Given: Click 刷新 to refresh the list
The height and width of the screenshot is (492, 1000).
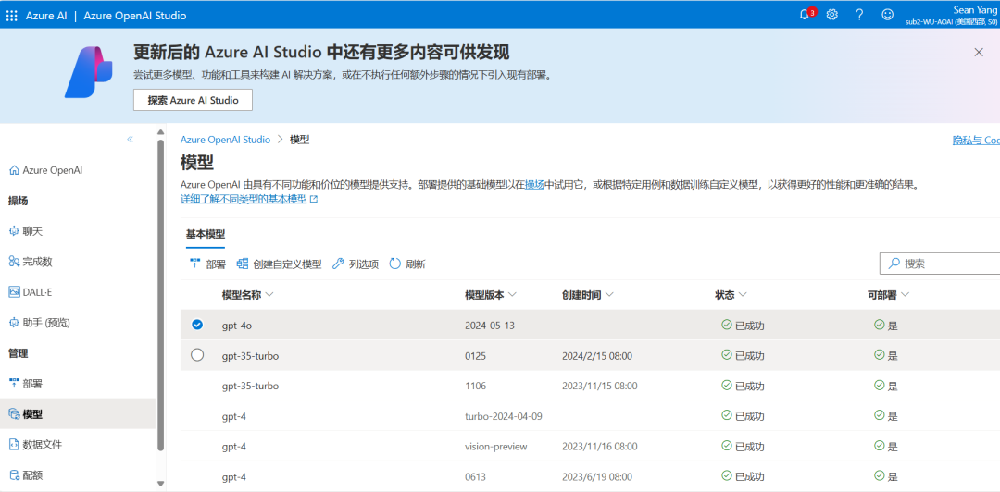Looking at the screenshot, I should [407, 264].
